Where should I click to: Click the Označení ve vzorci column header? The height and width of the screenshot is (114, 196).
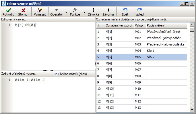119,25
